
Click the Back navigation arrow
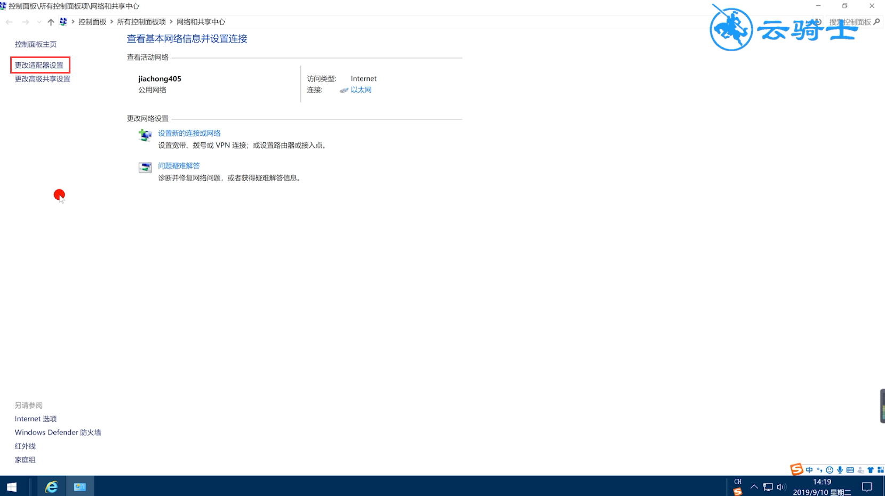click(9, 22)
